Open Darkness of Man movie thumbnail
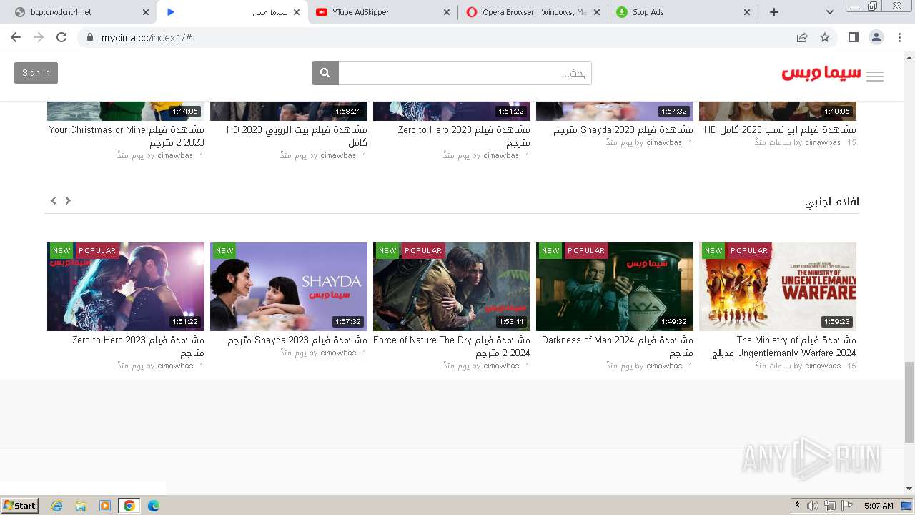The image size is (915, 515). [615, 287]
